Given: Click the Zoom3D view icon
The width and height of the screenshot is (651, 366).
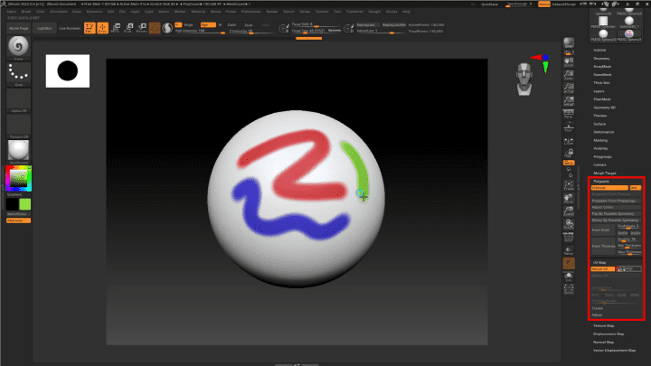Looking at the screenshot, I should 569,211.
